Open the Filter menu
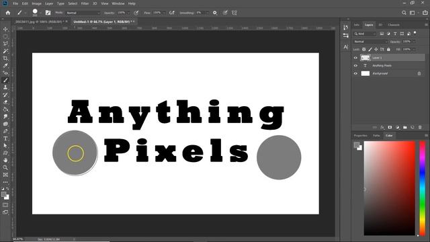The image size is (430, 242). (85, 3)
